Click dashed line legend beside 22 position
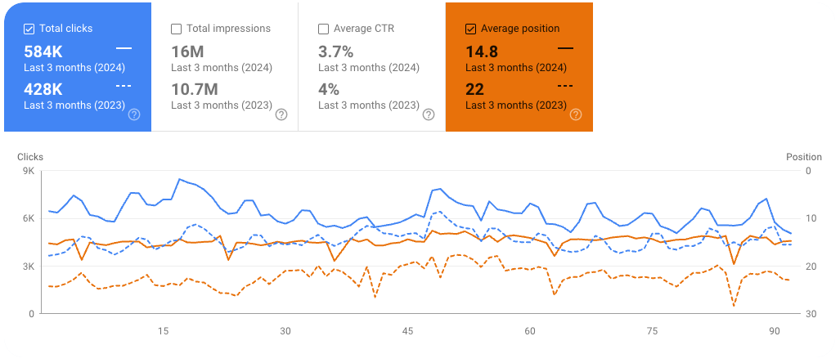 coord(565,86)
